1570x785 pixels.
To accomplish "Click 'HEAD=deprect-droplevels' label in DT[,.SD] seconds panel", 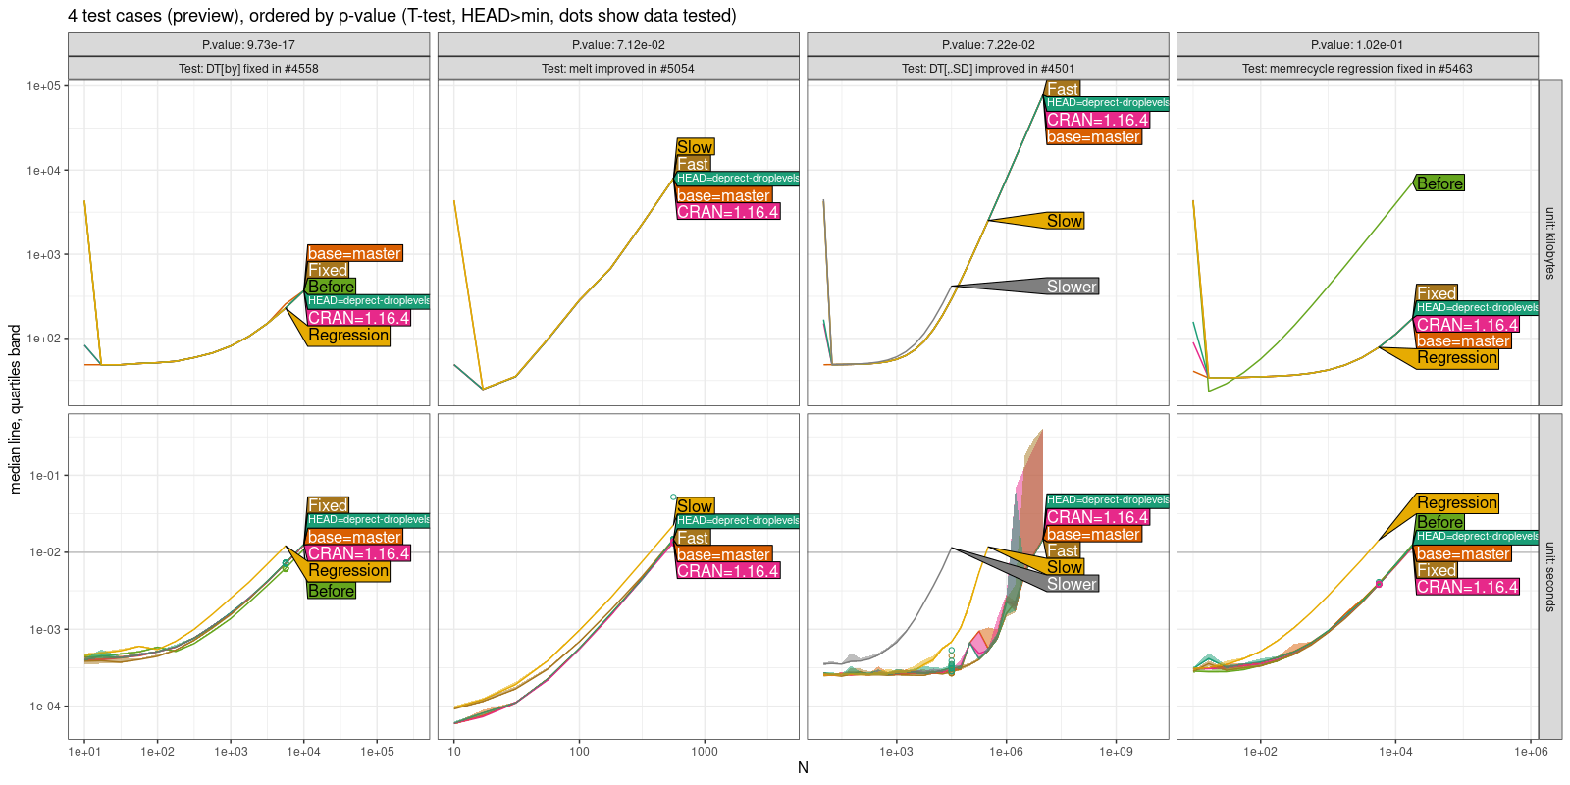I will pos(1108,500).
